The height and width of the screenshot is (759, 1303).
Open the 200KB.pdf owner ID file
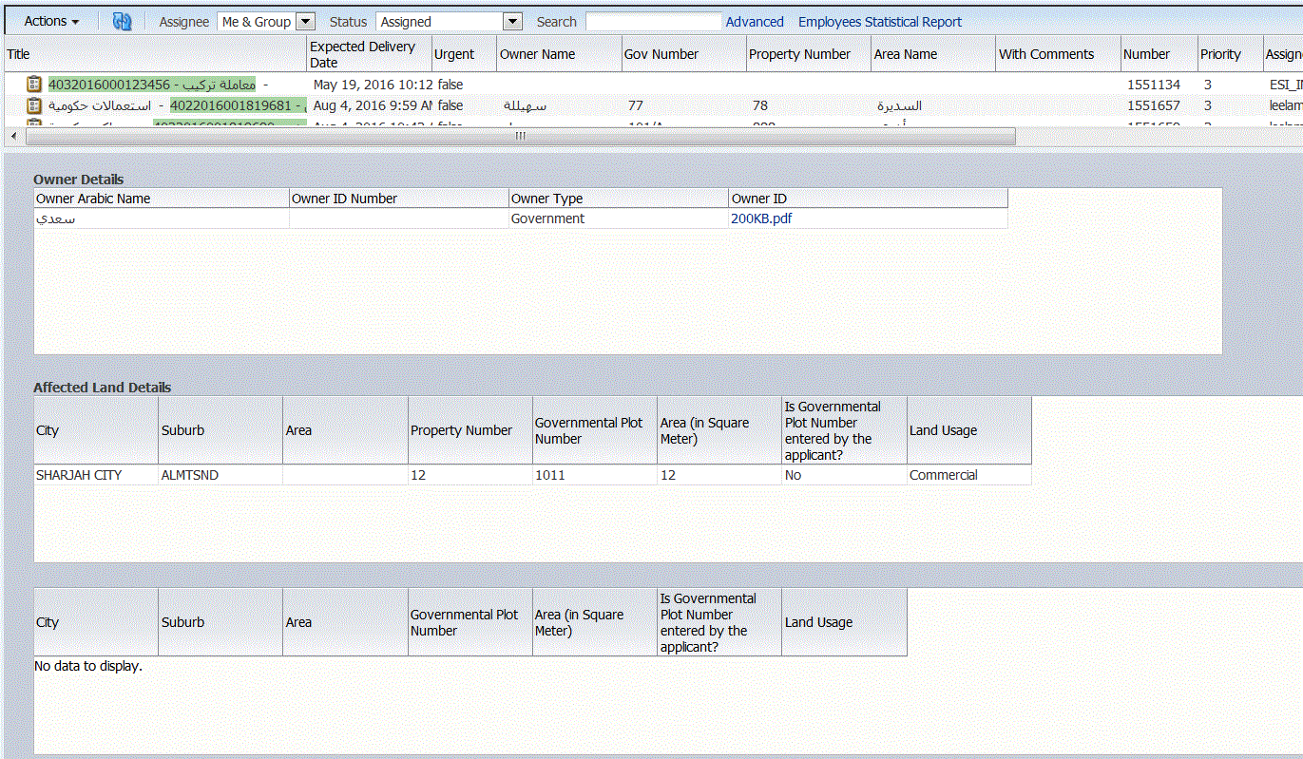click(x=761, y=218)
